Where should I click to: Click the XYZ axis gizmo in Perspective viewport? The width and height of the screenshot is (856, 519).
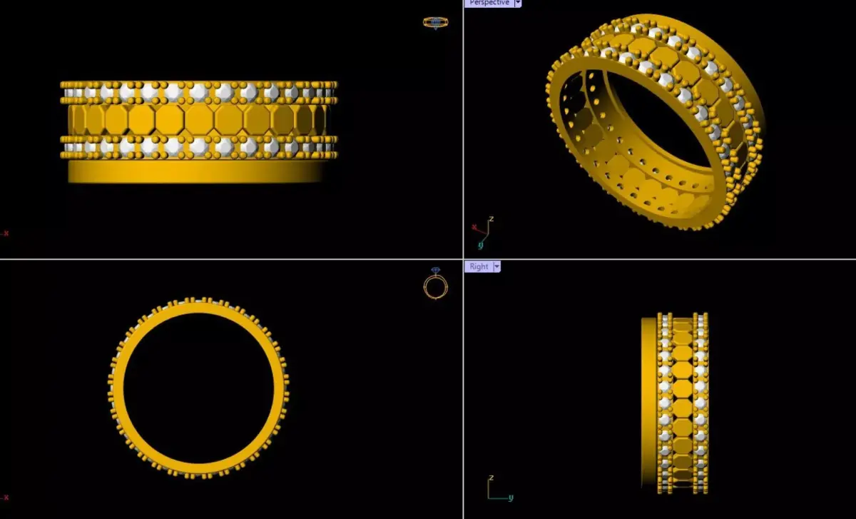[482, 231]
